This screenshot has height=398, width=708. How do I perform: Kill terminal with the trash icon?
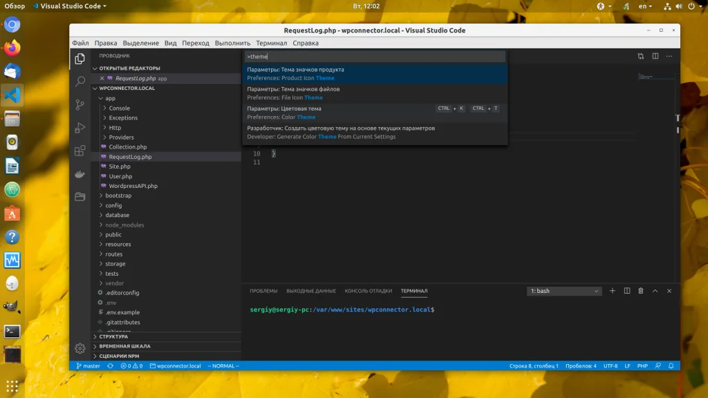641,291
